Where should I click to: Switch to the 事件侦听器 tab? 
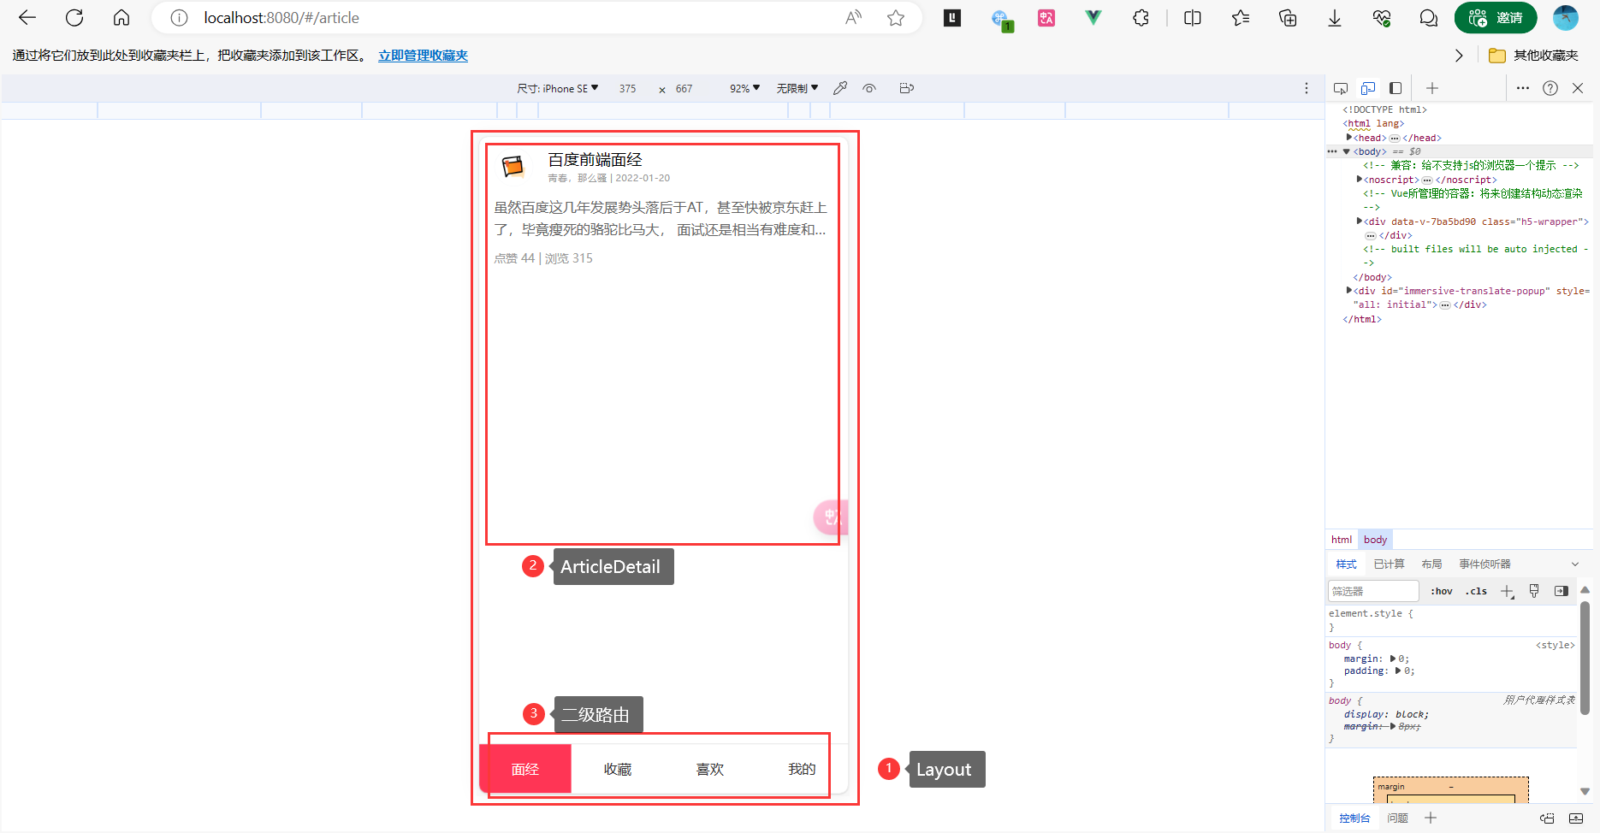[1484, 564]
